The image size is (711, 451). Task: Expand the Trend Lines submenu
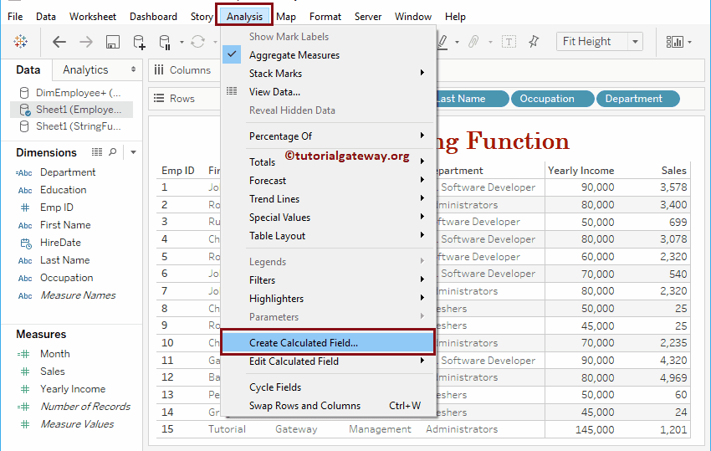422,197
